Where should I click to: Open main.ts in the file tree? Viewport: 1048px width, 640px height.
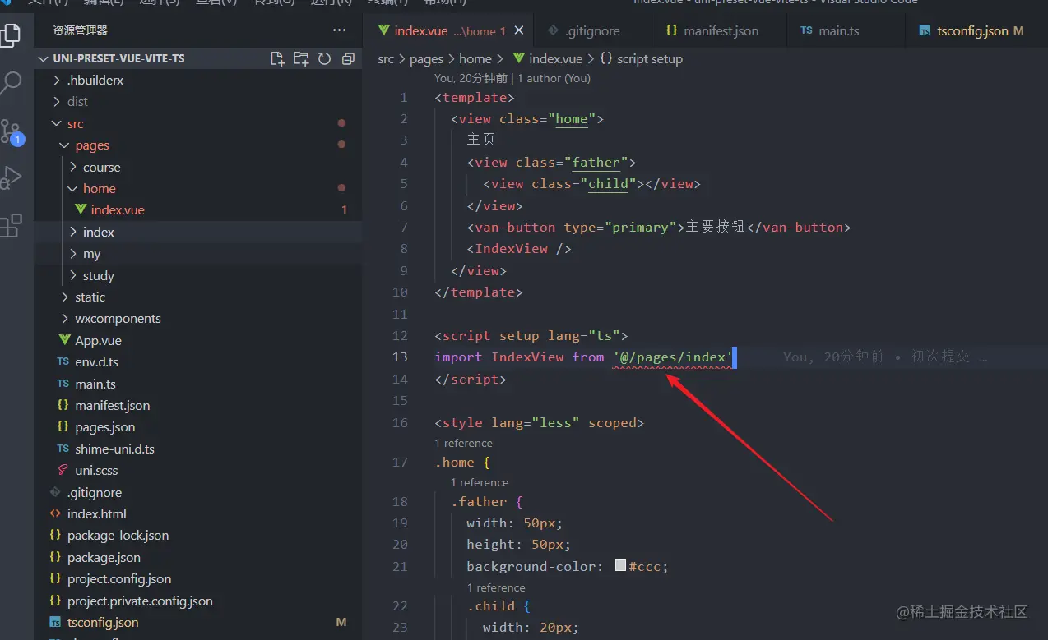[197, 384]
